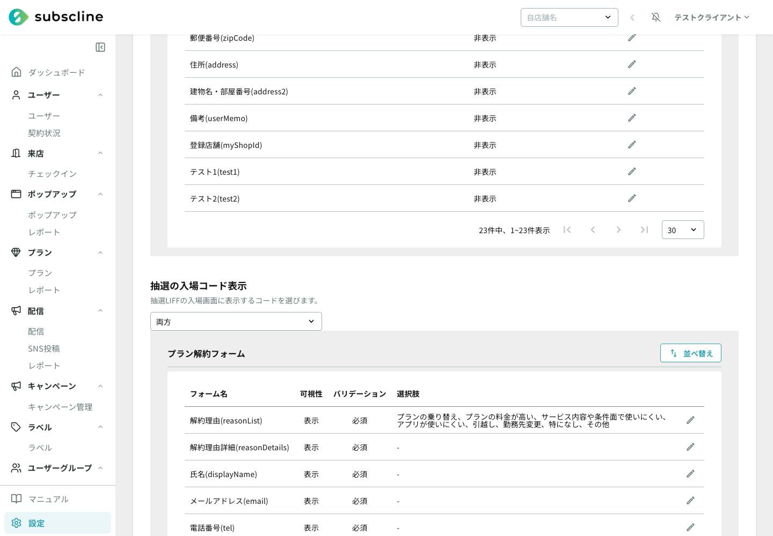This screenshot has width=773, height=536.
Task: Go to previous page arrow
Action: 593,230
